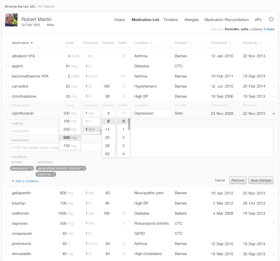Click the Depression condition input field
280x261 pixels.
152,113
